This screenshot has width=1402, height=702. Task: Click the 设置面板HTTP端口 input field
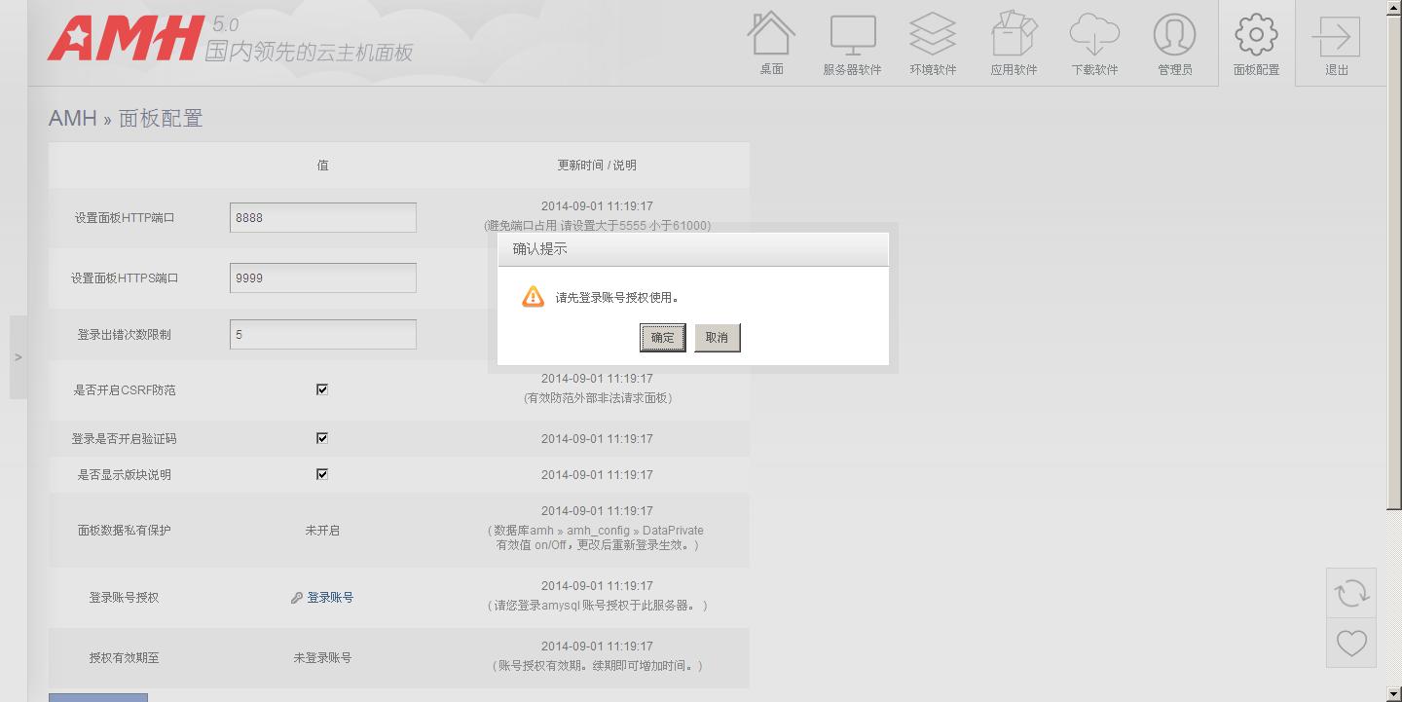[322, 218]
